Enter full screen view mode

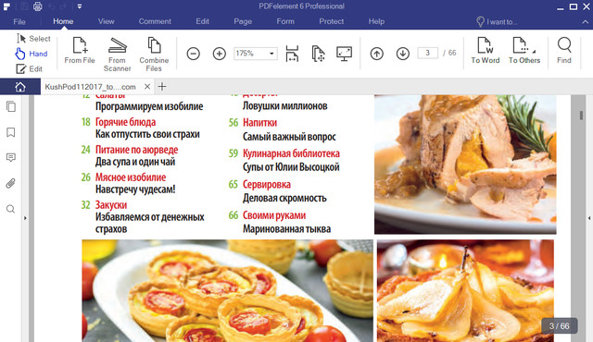pos(344,54)
